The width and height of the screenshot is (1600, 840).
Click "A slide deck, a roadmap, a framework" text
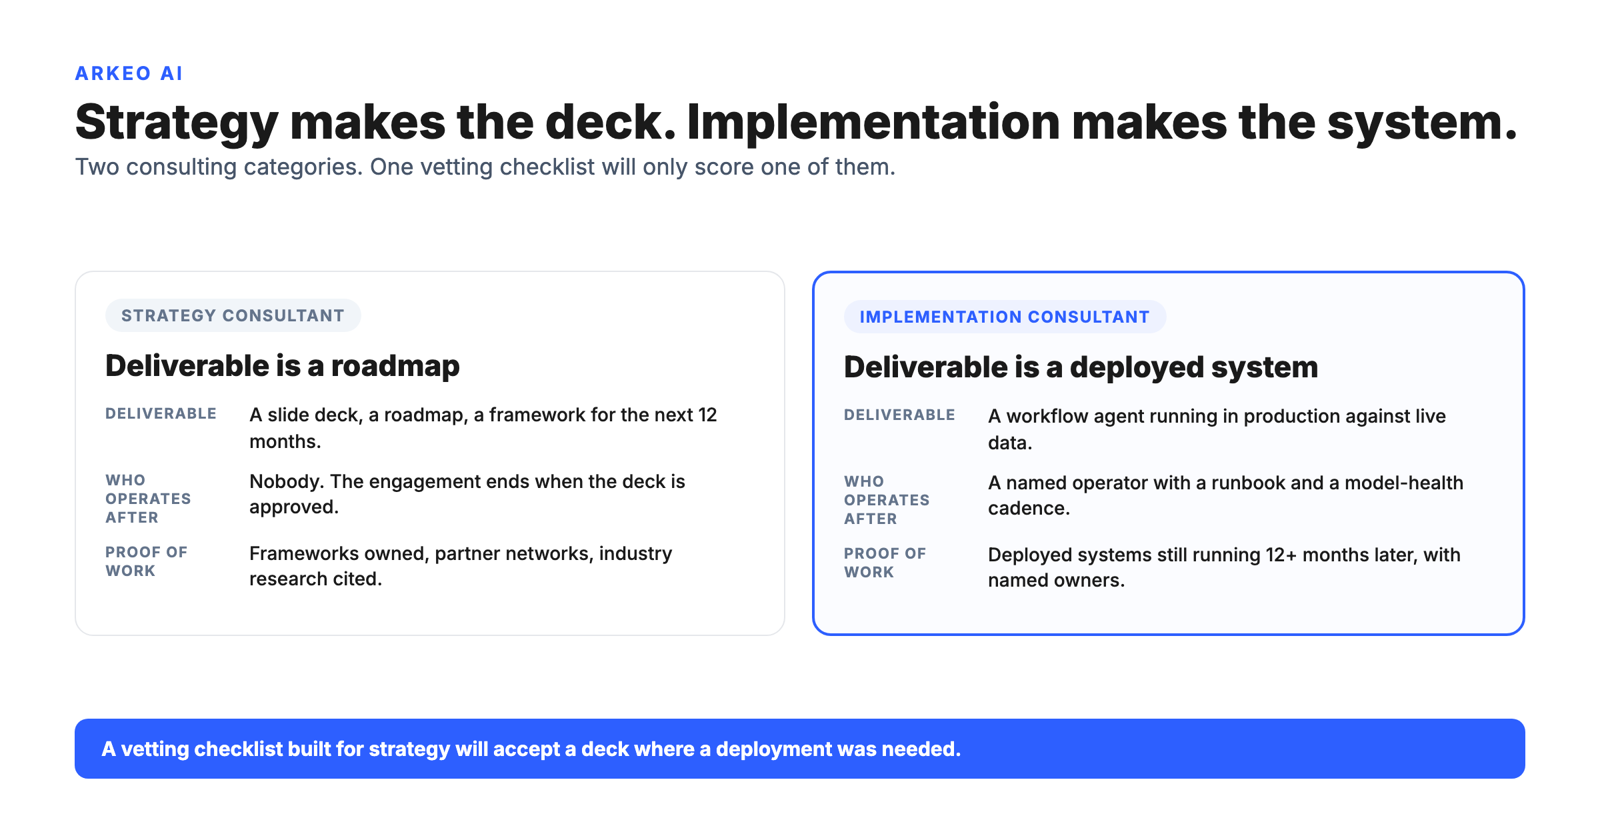[483, 428]
